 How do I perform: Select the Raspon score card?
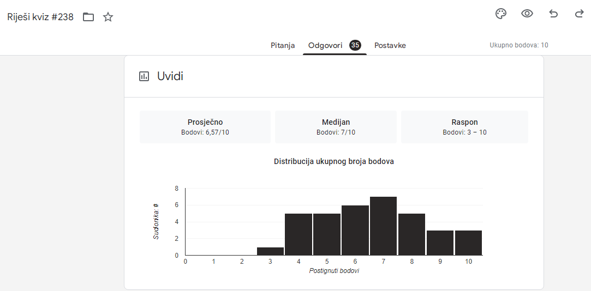[464, 127]
